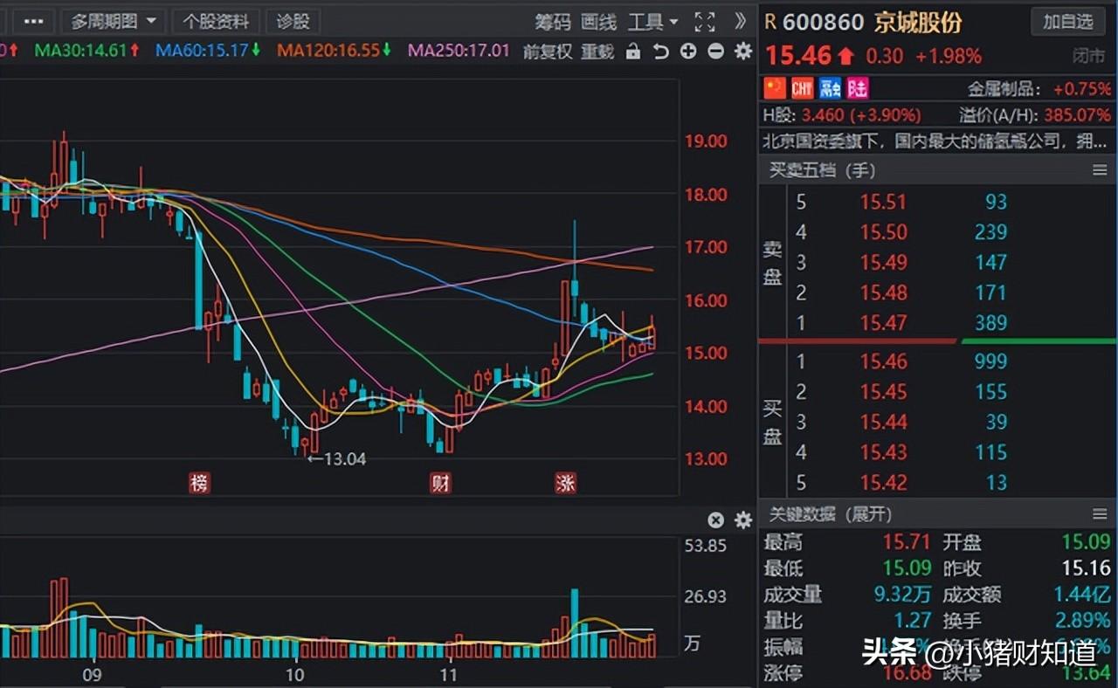Click the 涨 event marker on chart
Screen dimensions: 1118x688
(x=566, y=482)
